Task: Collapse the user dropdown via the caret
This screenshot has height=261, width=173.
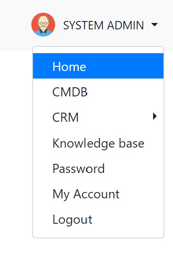Action: click(x=154, y=25)
